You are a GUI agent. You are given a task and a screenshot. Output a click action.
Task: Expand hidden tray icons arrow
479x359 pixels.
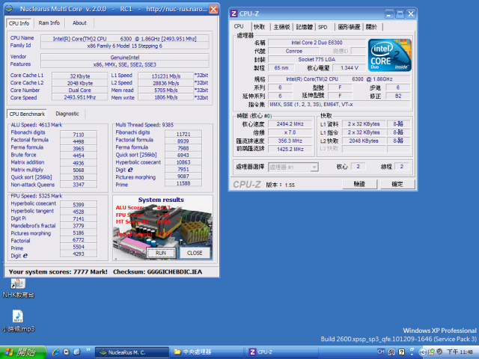423,352
